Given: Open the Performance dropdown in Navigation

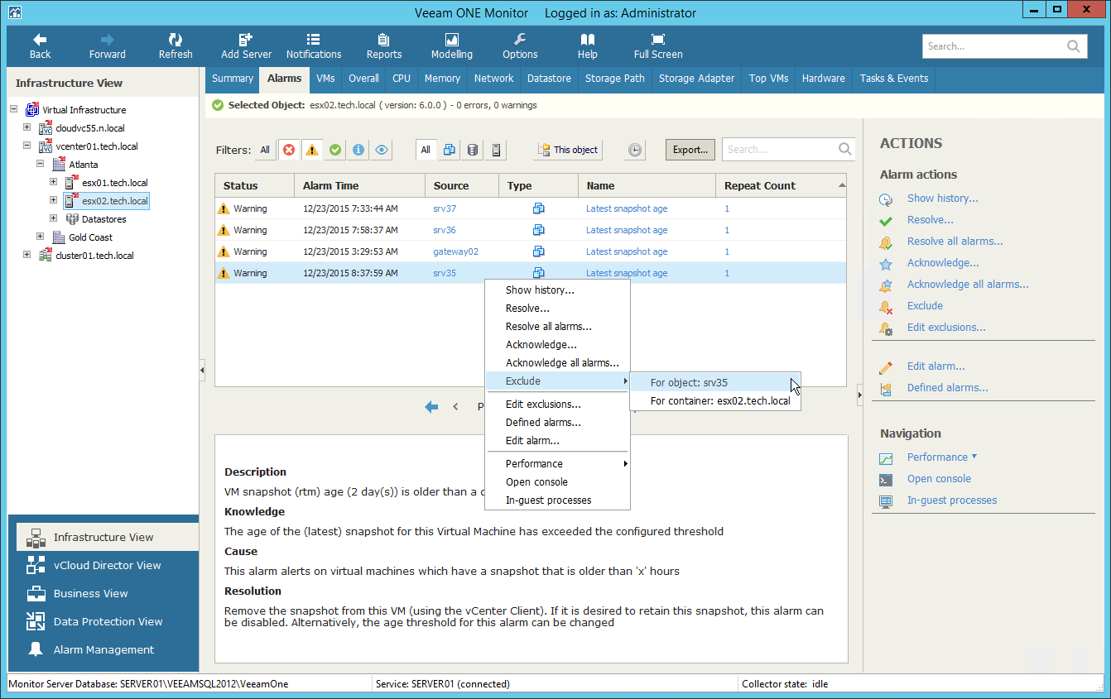Looking at the screenshot, I should pyautogui.click(x=942, y=457).
